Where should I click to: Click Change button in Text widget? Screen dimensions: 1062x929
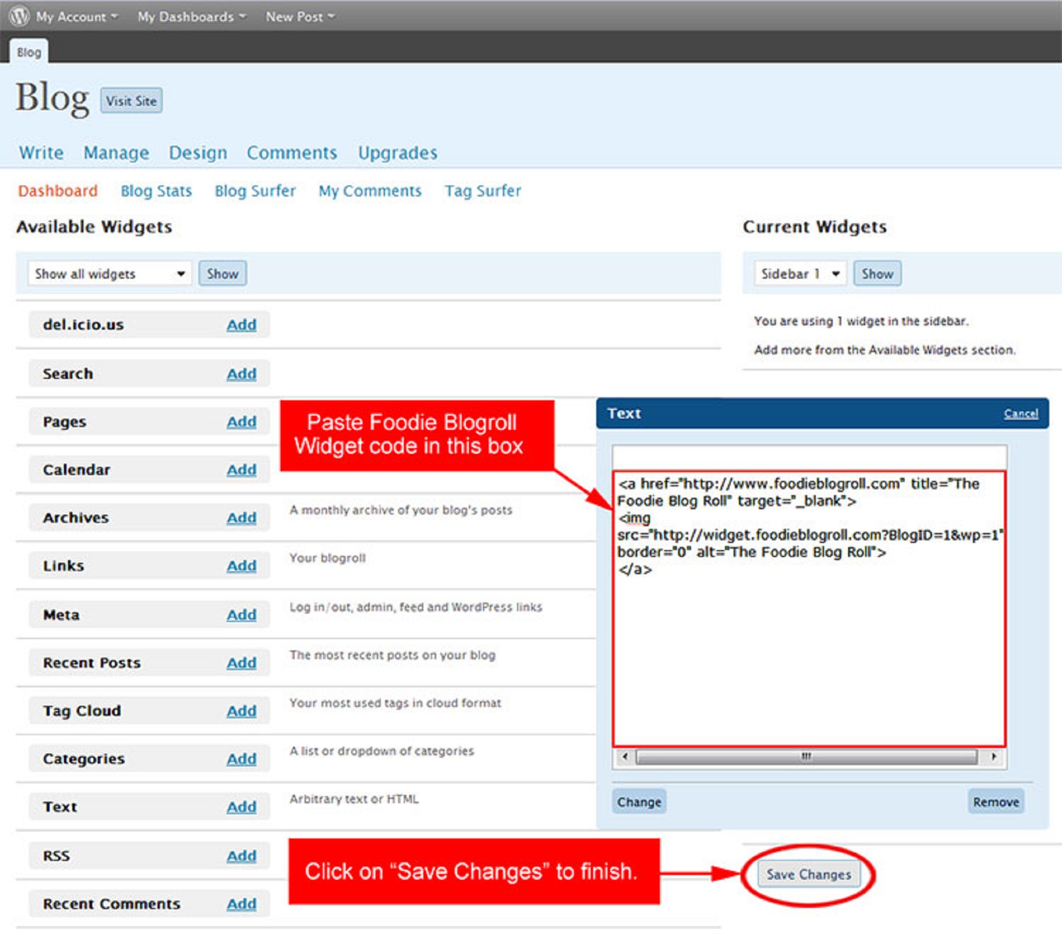(638, 802)
